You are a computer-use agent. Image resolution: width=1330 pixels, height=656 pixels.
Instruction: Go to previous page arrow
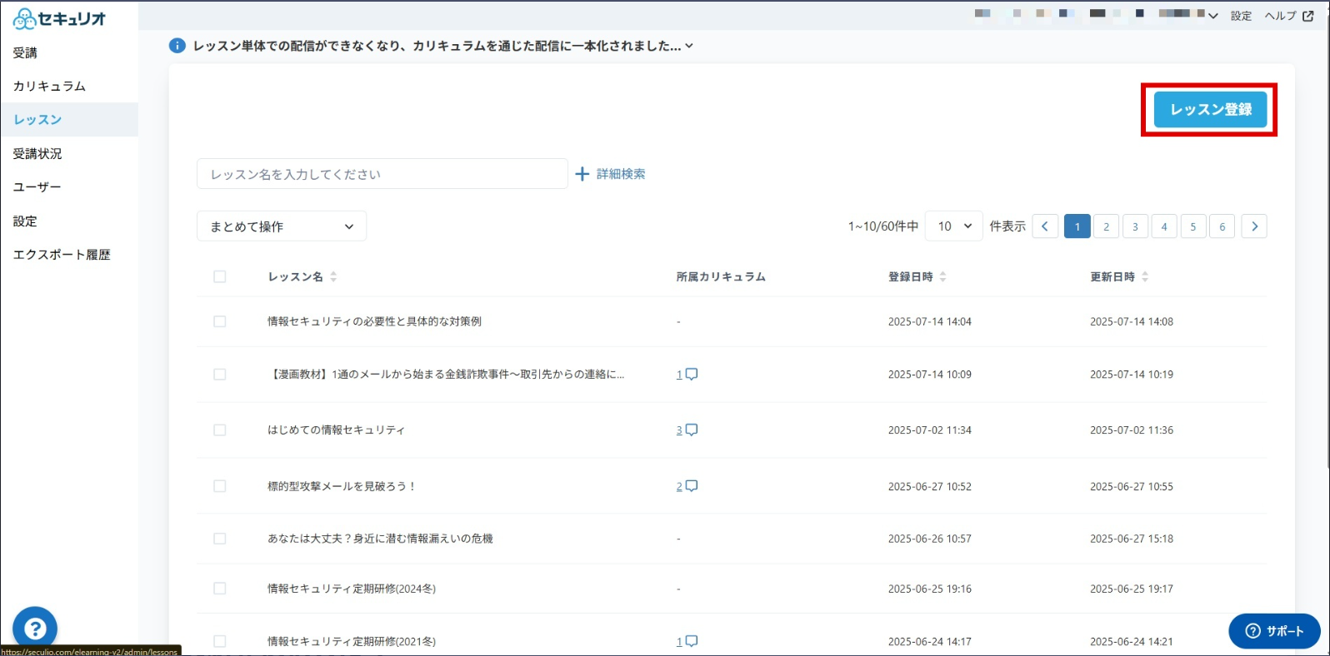click(1045, 226)
